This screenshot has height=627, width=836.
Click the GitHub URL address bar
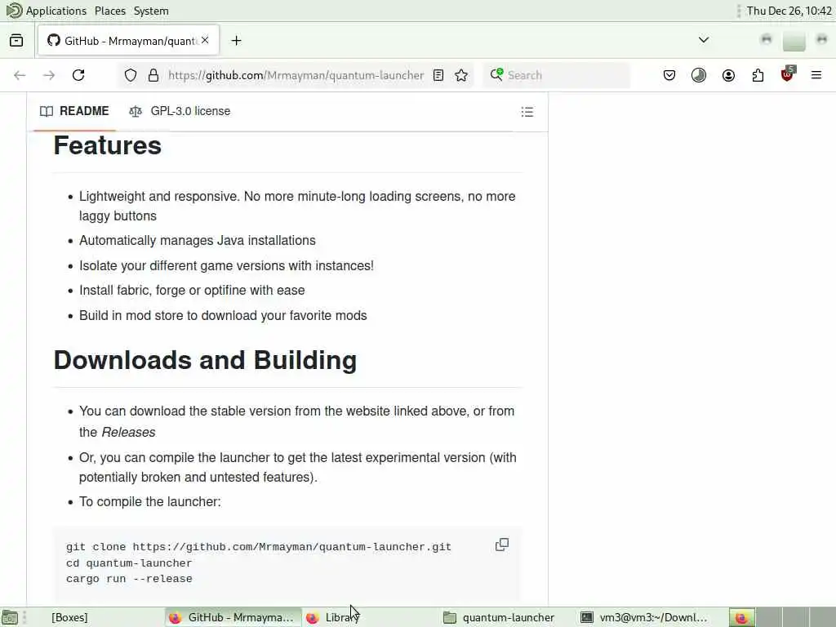pyautogui.click(x=296, y=75)
